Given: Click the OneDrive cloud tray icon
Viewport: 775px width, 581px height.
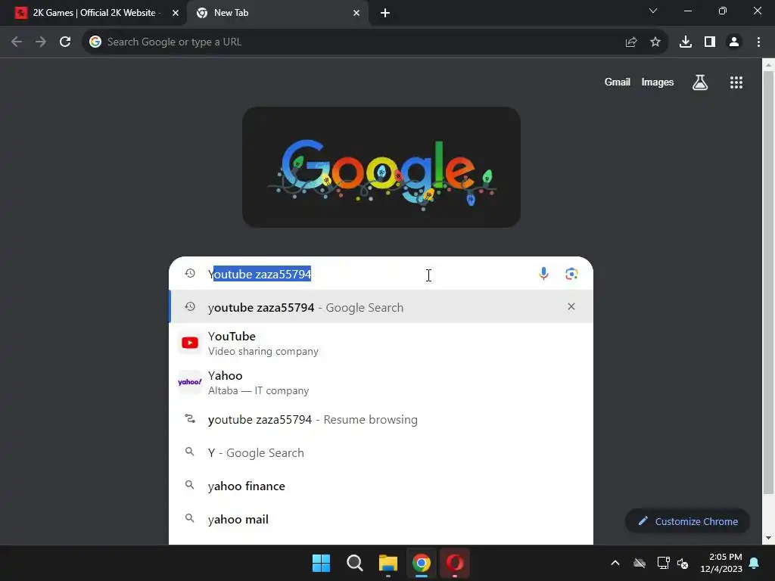Looking at the screenshot, I should 640,563.
